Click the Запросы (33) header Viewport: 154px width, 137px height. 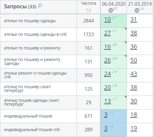click(x=20, y=7)
